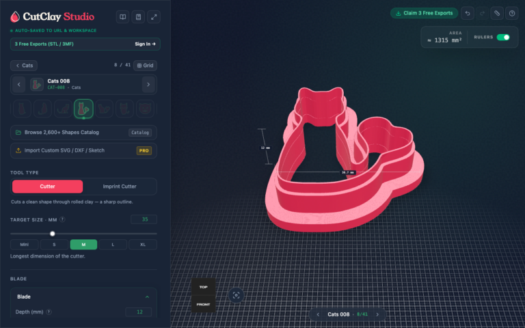
Task: Select the first cat shape thumbnail
Action: 22,109
